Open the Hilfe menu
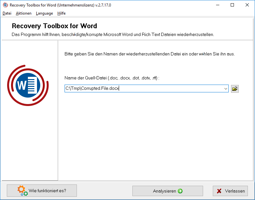Image resolution: width=255 pixels, height=200 pixels. 61,13
